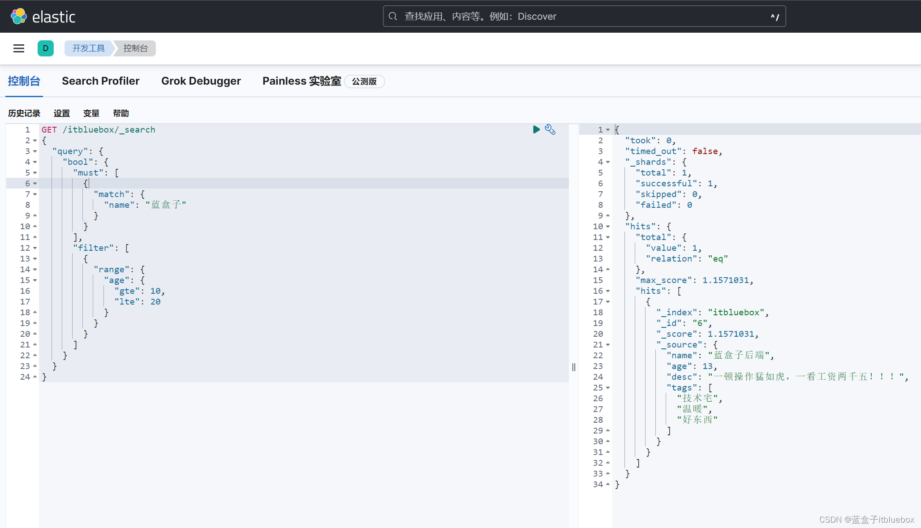Collapse "_shards" in response pane

[x=608, y=162]
